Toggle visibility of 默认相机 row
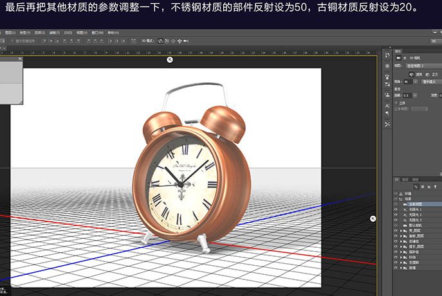 pyautogui.click(x=396, y=225)
